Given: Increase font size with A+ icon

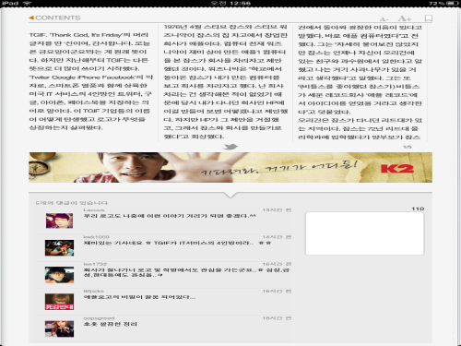Looking at the screenshot, I should click(405, 18).
